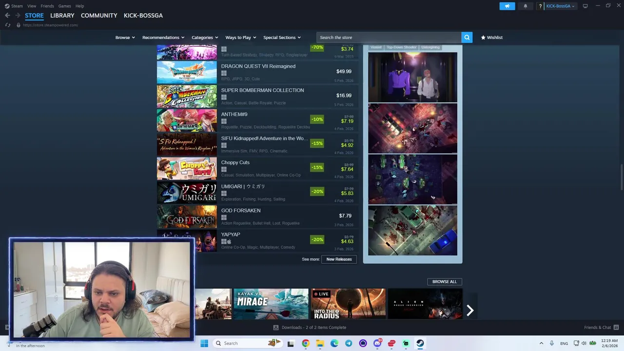The image size is (624, 351).
Task: Advance carousel with right arrow
Action: click(470, 311)
